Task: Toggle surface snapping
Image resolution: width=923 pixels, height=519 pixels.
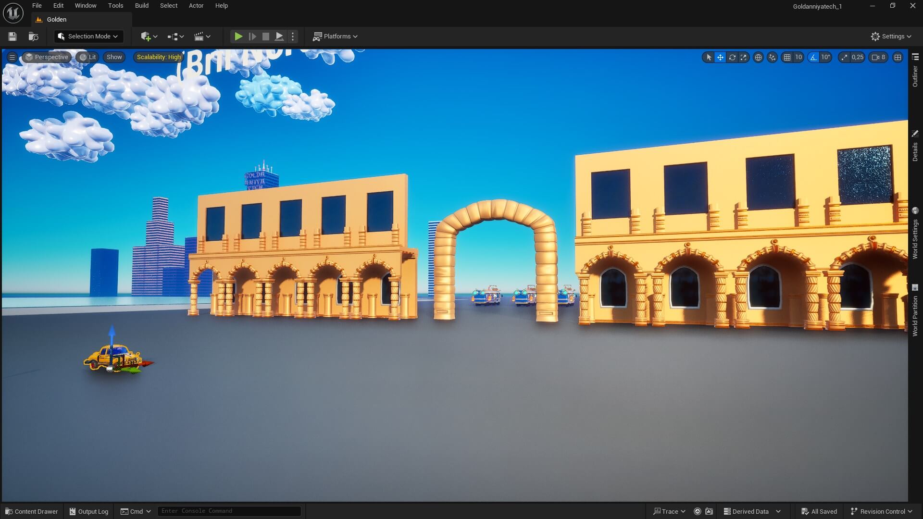Action: pyautogui.click(x=772, y=57)
